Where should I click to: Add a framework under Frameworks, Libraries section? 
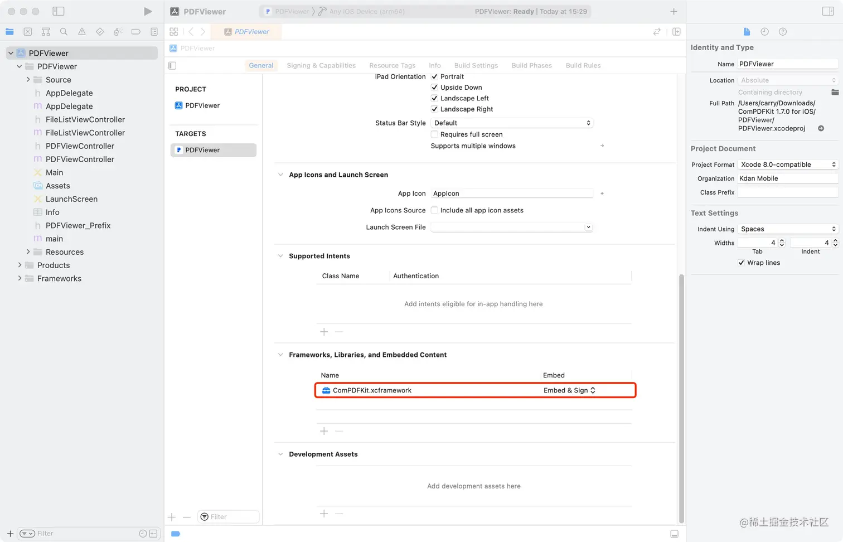(324, 431)
